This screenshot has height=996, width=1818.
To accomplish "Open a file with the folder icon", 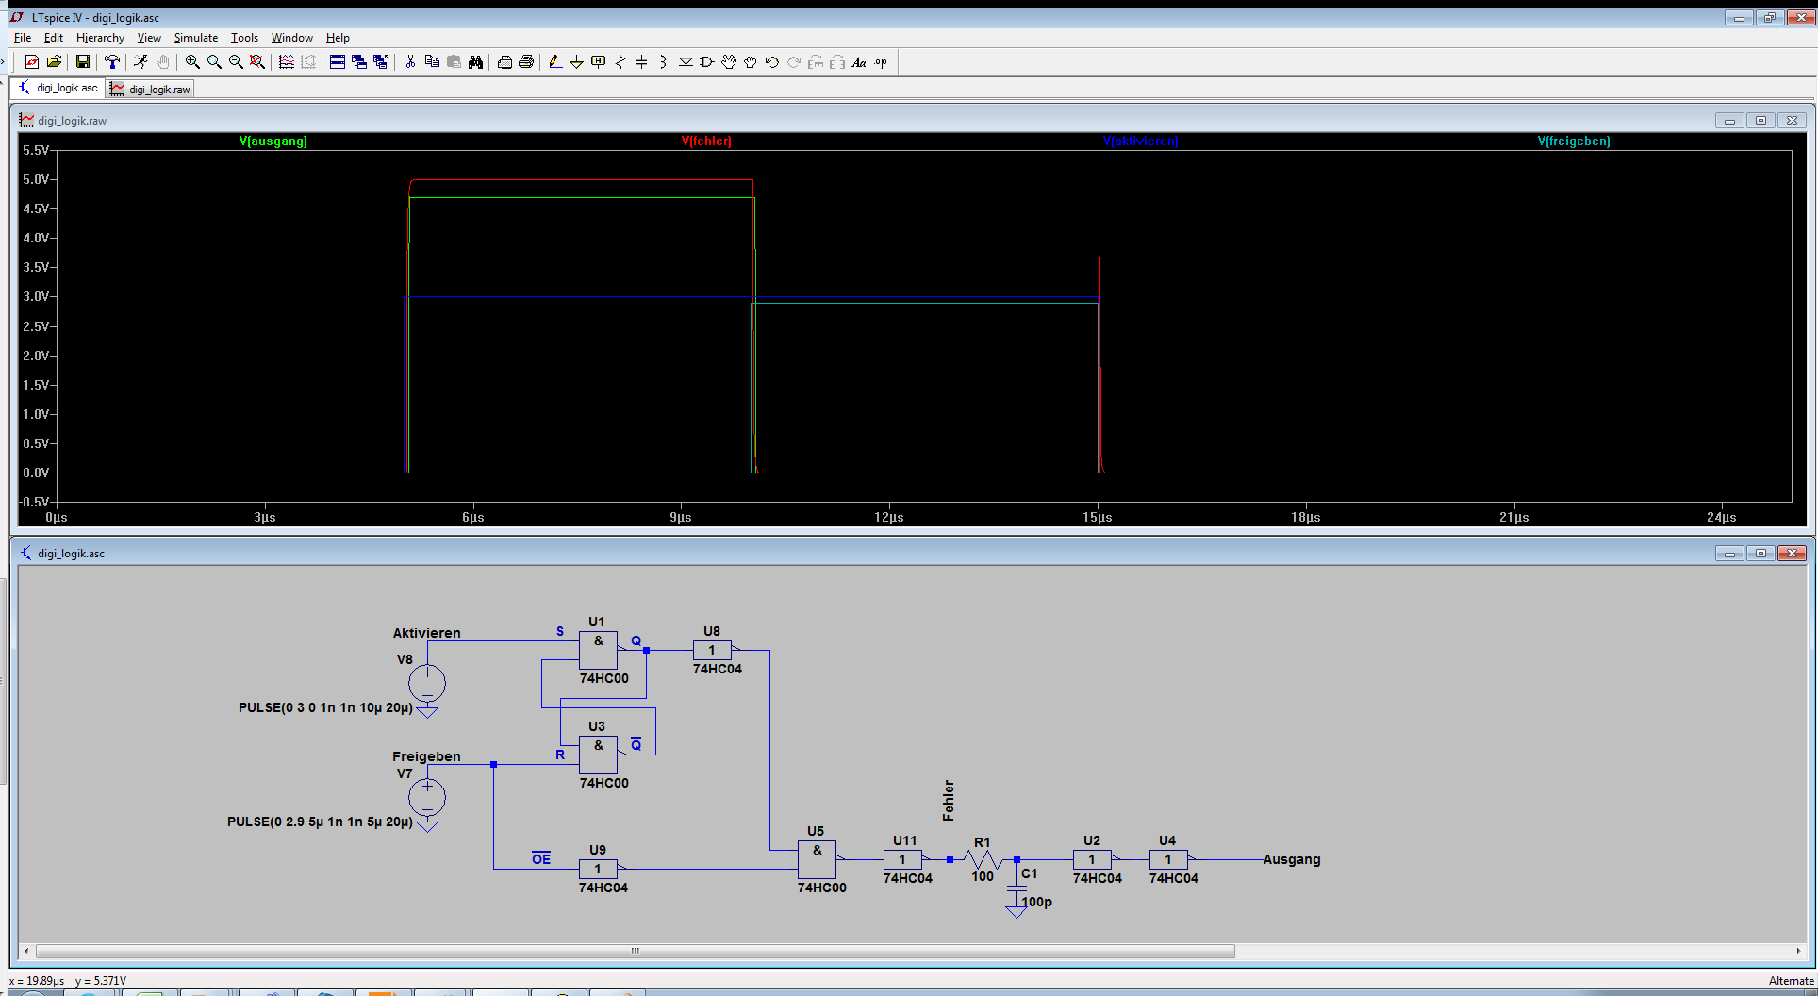I will pos(54,61).
